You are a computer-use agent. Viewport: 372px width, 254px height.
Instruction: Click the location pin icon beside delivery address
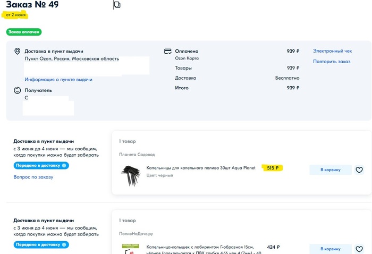pos(17,52)
